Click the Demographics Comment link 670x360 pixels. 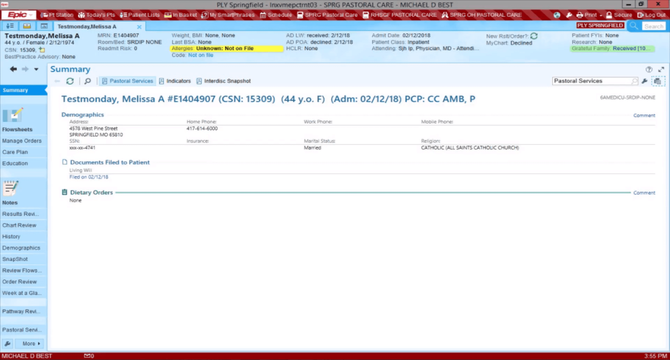[644, 115]
